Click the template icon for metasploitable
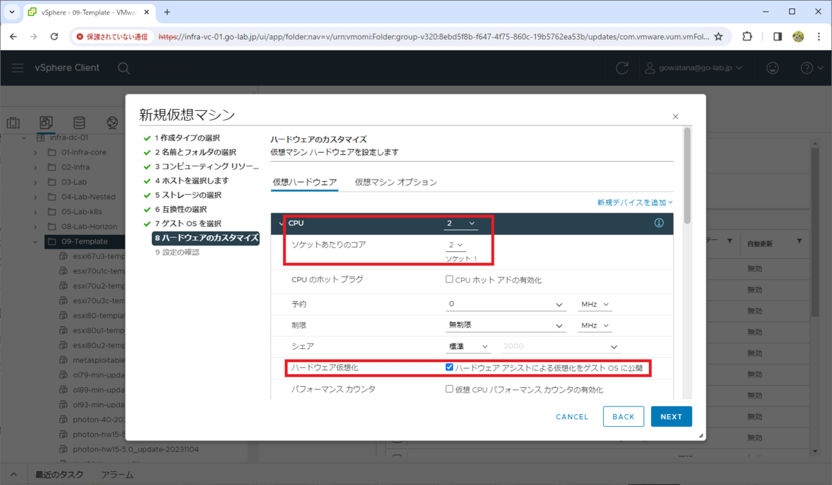This screenshot has width=832, height=485. pyautogui.click(x=63, y=360)
